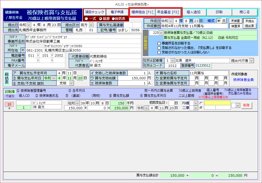262x183 pixels.
Task: Toggle 『支払無し』を印刷する checkbox
Action: click(x=159, y=48)
